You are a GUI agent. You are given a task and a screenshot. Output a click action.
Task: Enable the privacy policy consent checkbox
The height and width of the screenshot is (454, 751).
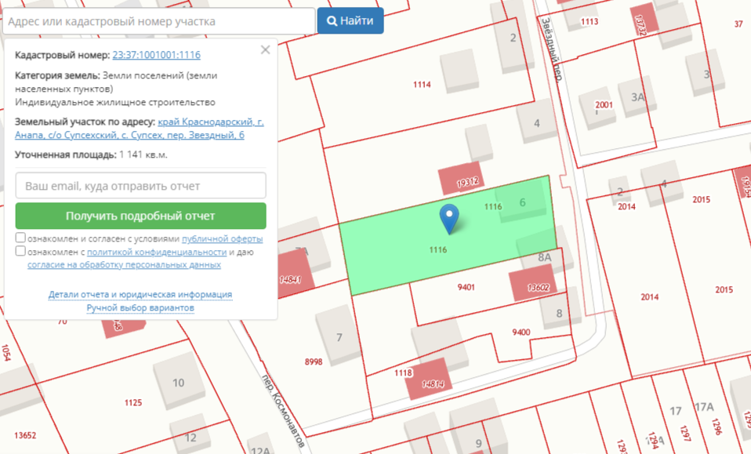[x=20, y=252]
